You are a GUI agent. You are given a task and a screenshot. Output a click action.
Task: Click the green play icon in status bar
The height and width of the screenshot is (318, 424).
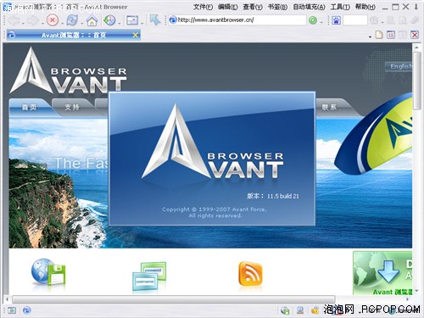(x=12, y=310)
